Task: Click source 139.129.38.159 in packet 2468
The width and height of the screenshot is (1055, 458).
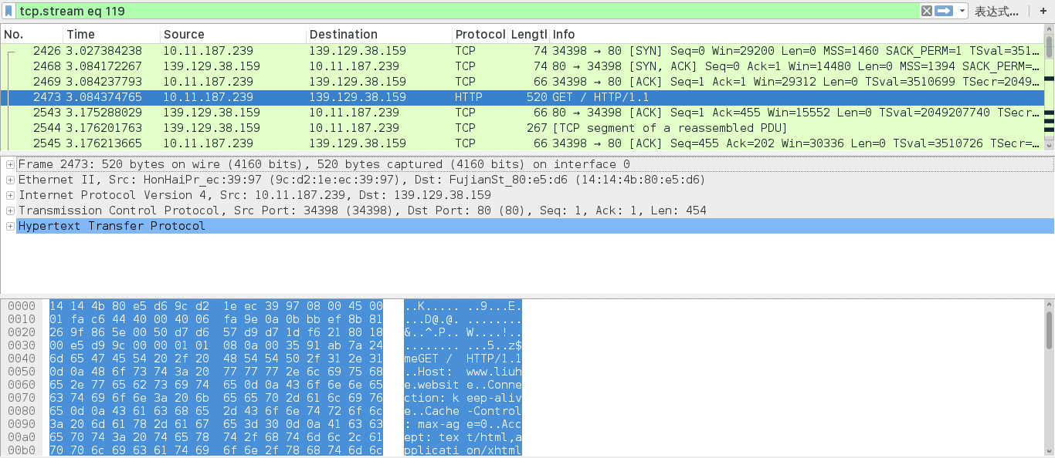Action: (x=212, y=66)
